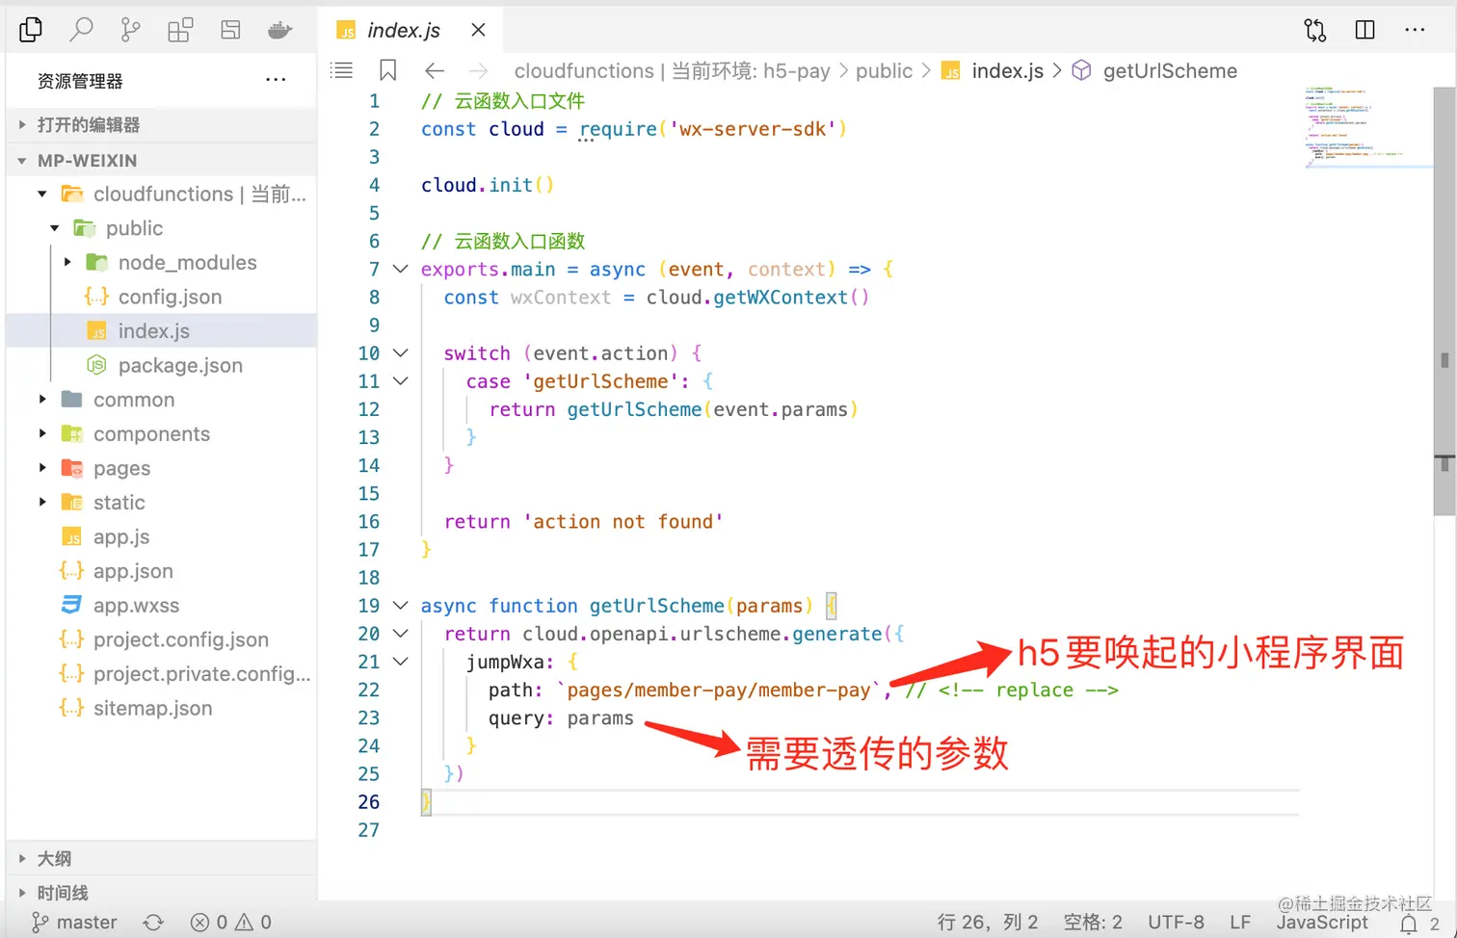Change indentation via 空格: 2

coord(1093,923)
